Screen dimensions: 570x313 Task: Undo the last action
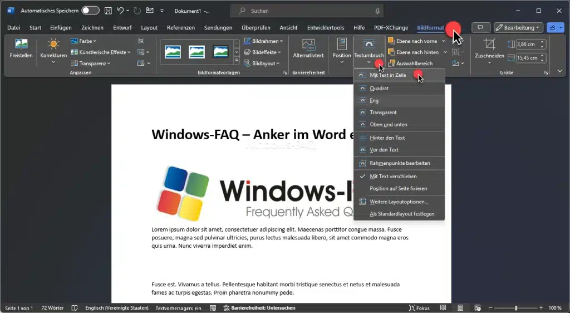coord(121,11)
